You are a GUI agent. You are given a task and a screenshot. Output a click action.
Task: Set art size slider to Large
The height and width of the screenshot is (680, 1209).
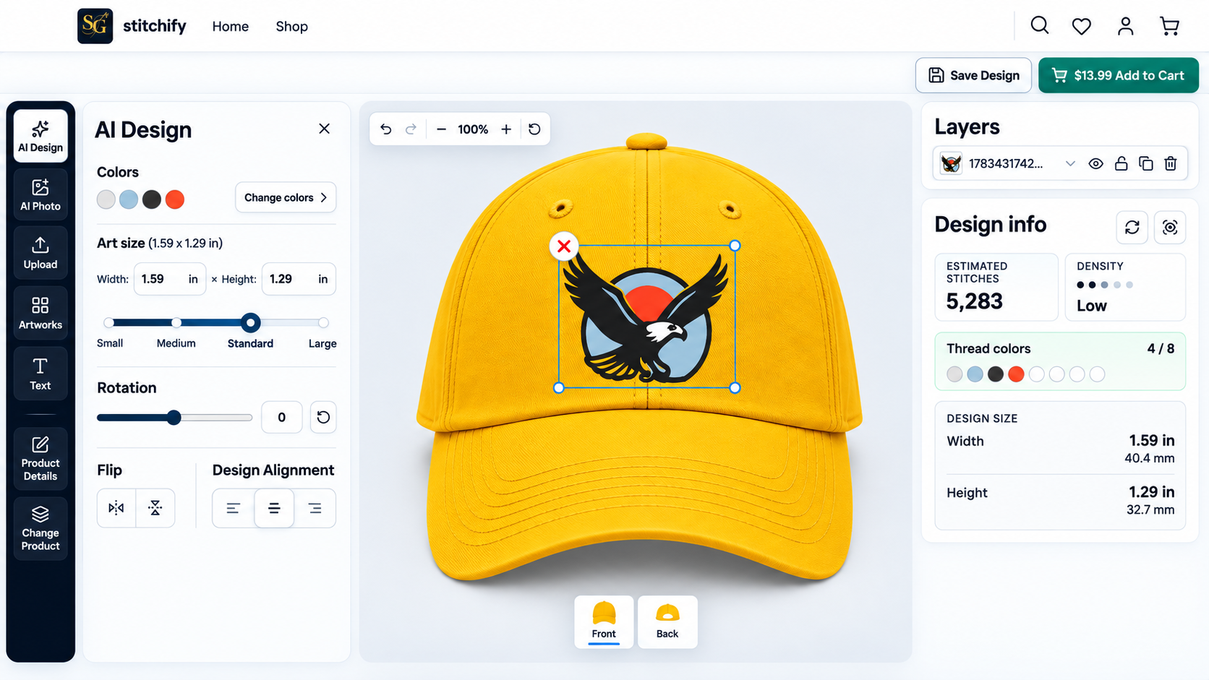323,322
